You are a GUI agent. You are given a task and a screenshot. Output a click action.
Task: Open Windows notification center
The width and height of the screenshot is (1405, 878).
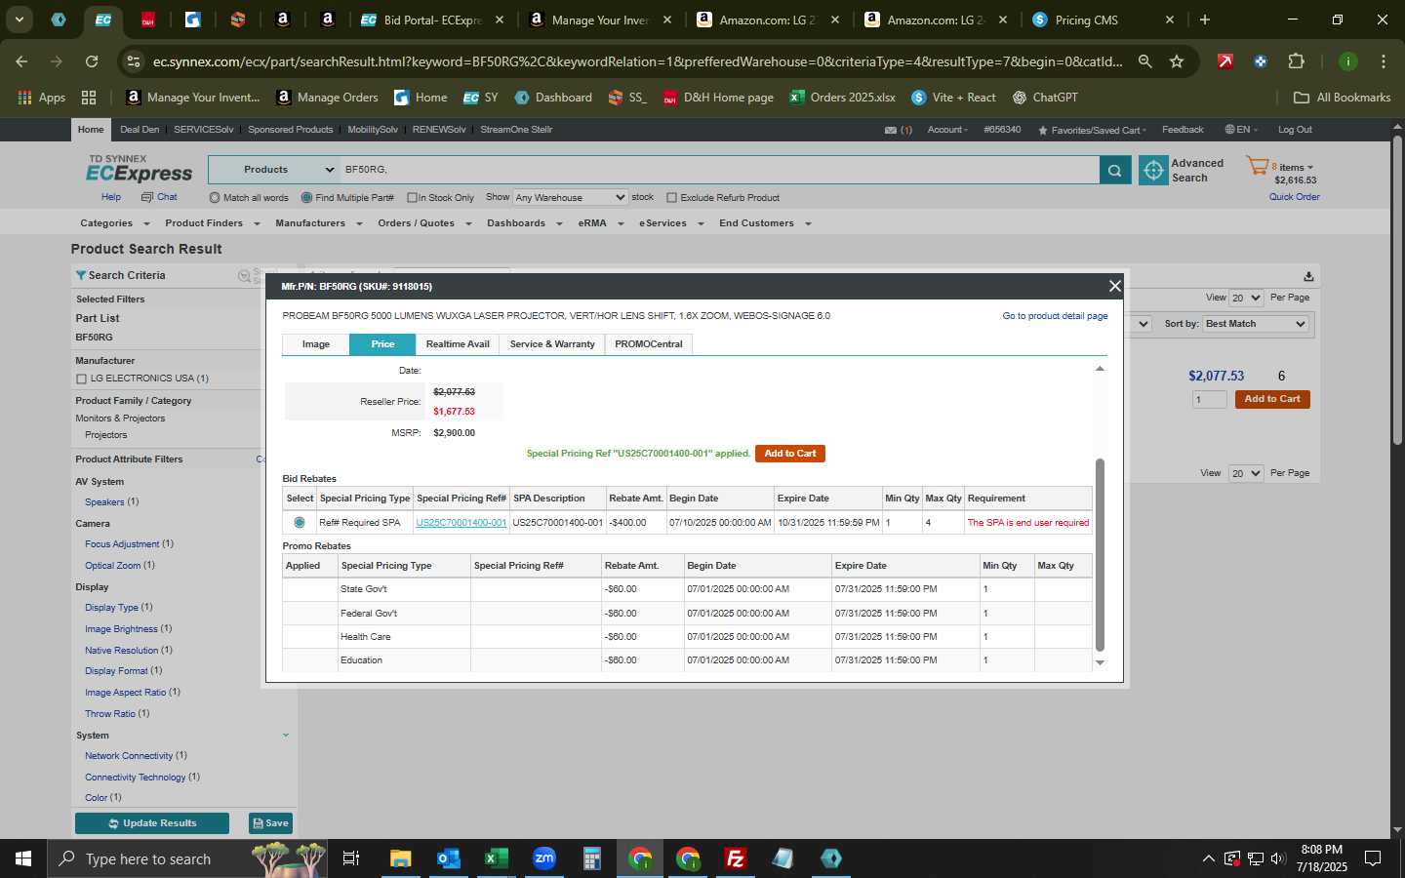click(1373, 858)
